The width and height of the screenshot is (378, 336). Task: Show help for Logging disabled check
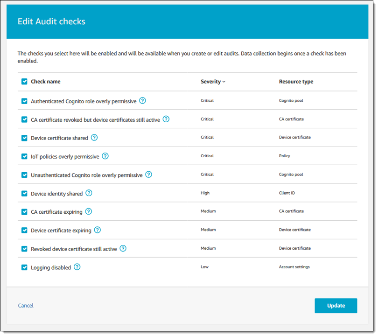(x=77, y=267)
